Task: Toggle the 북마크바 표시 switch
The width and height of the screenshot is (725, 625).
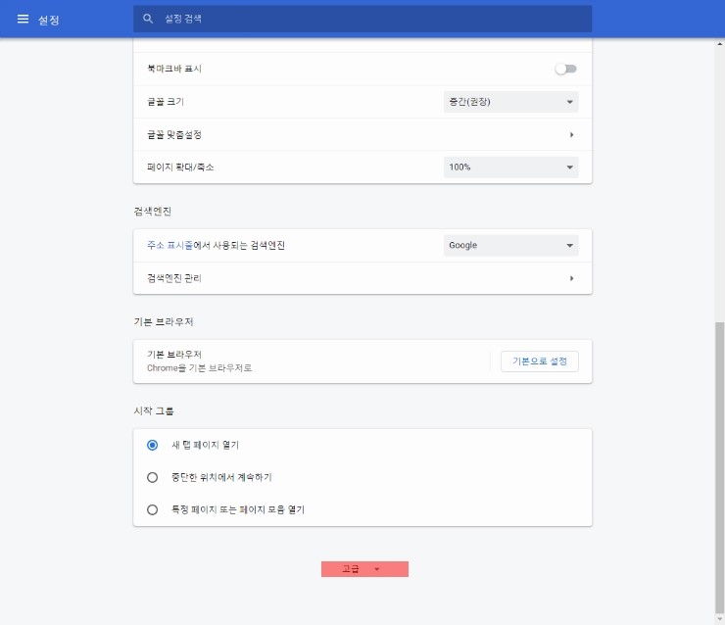Action: tap(566, 69)
